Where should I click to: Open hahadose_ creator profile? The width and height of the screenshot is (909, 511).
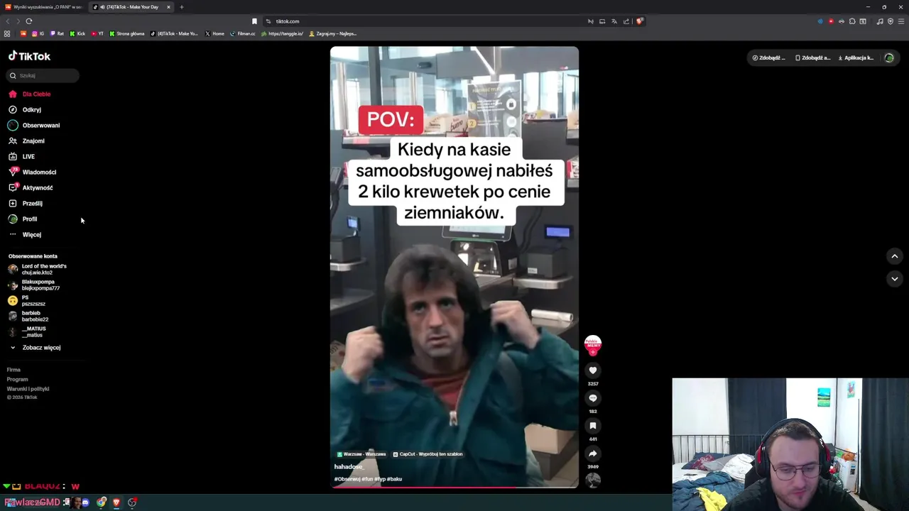point(349,466)
